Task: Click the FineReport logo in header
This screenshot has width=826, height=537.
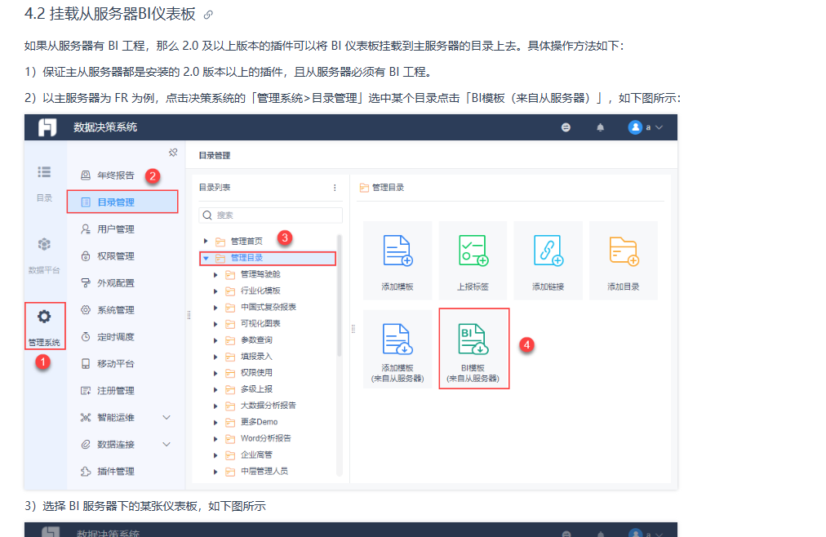Action: [x=47, y=127]
